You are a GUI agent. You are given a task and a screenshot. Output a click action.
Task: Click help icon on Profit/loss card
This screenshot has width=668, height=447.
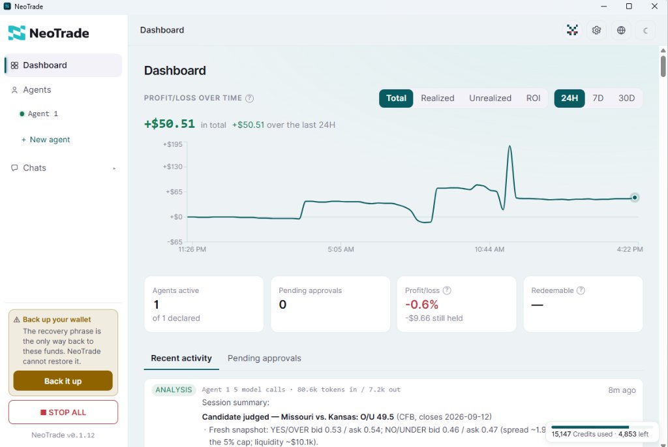tap(447, 290)
